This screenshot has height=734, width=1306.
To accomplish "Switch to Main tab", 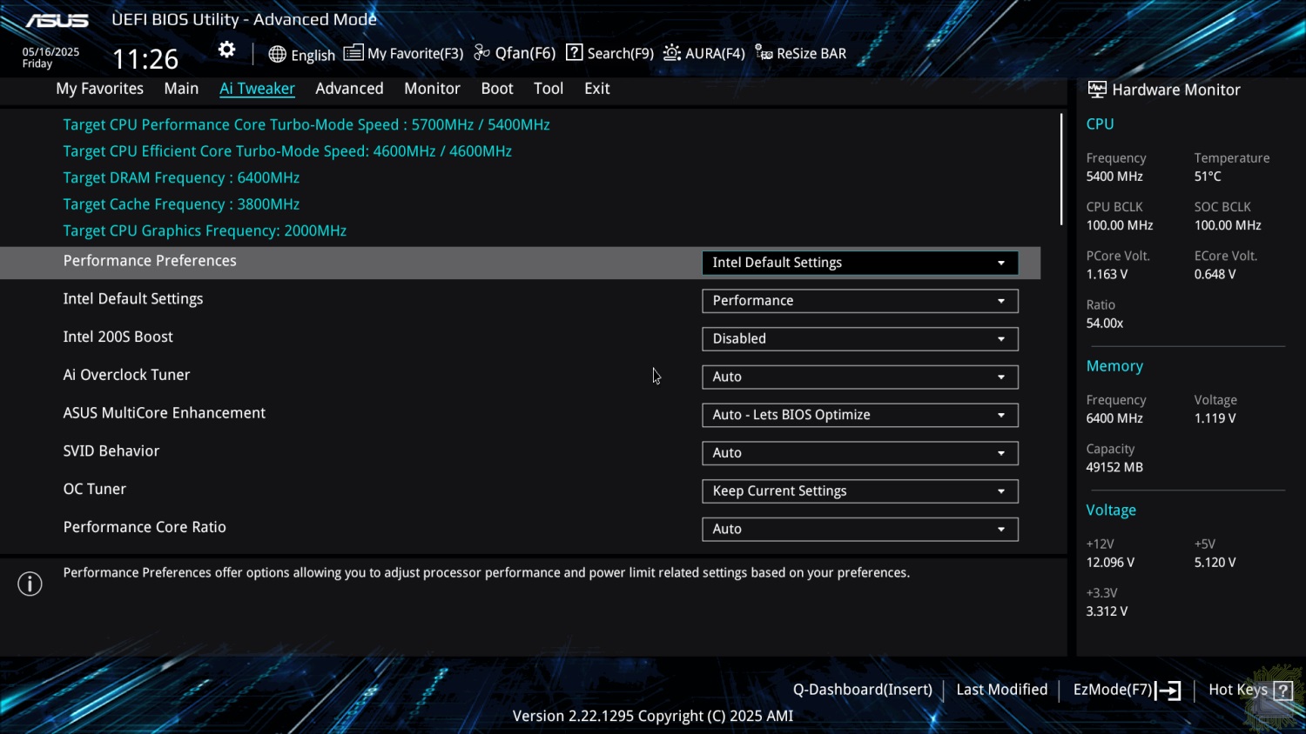I will [181, 89].
